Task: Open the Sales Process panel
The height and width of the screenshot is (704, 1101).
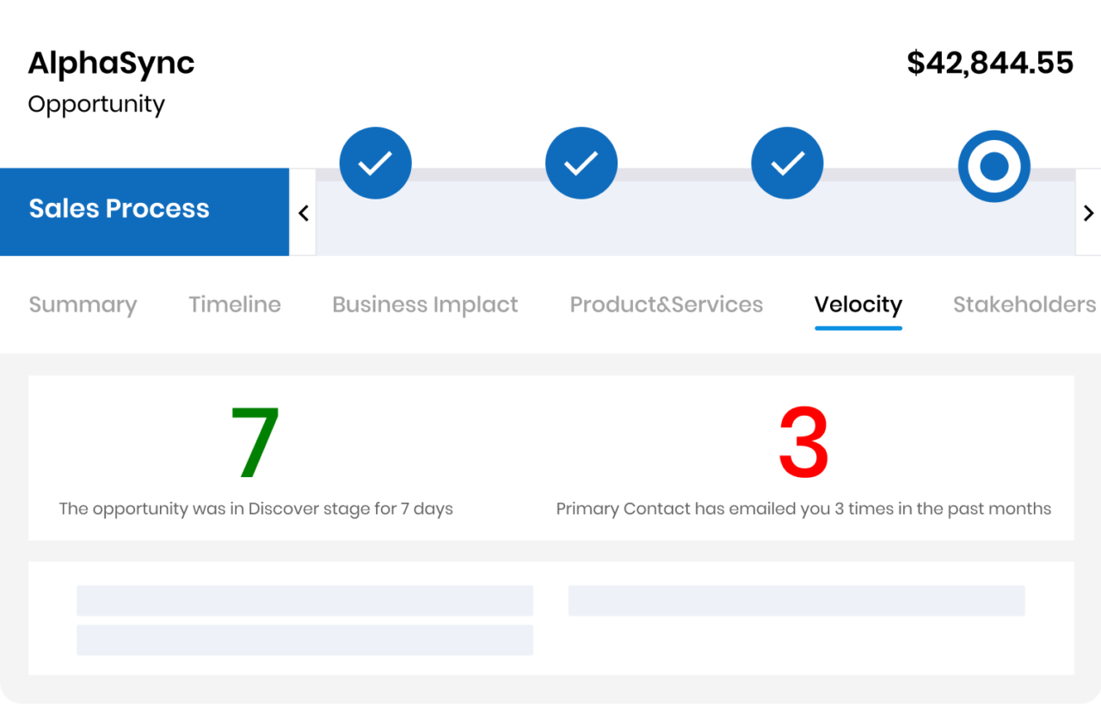Action: point(119,209)
